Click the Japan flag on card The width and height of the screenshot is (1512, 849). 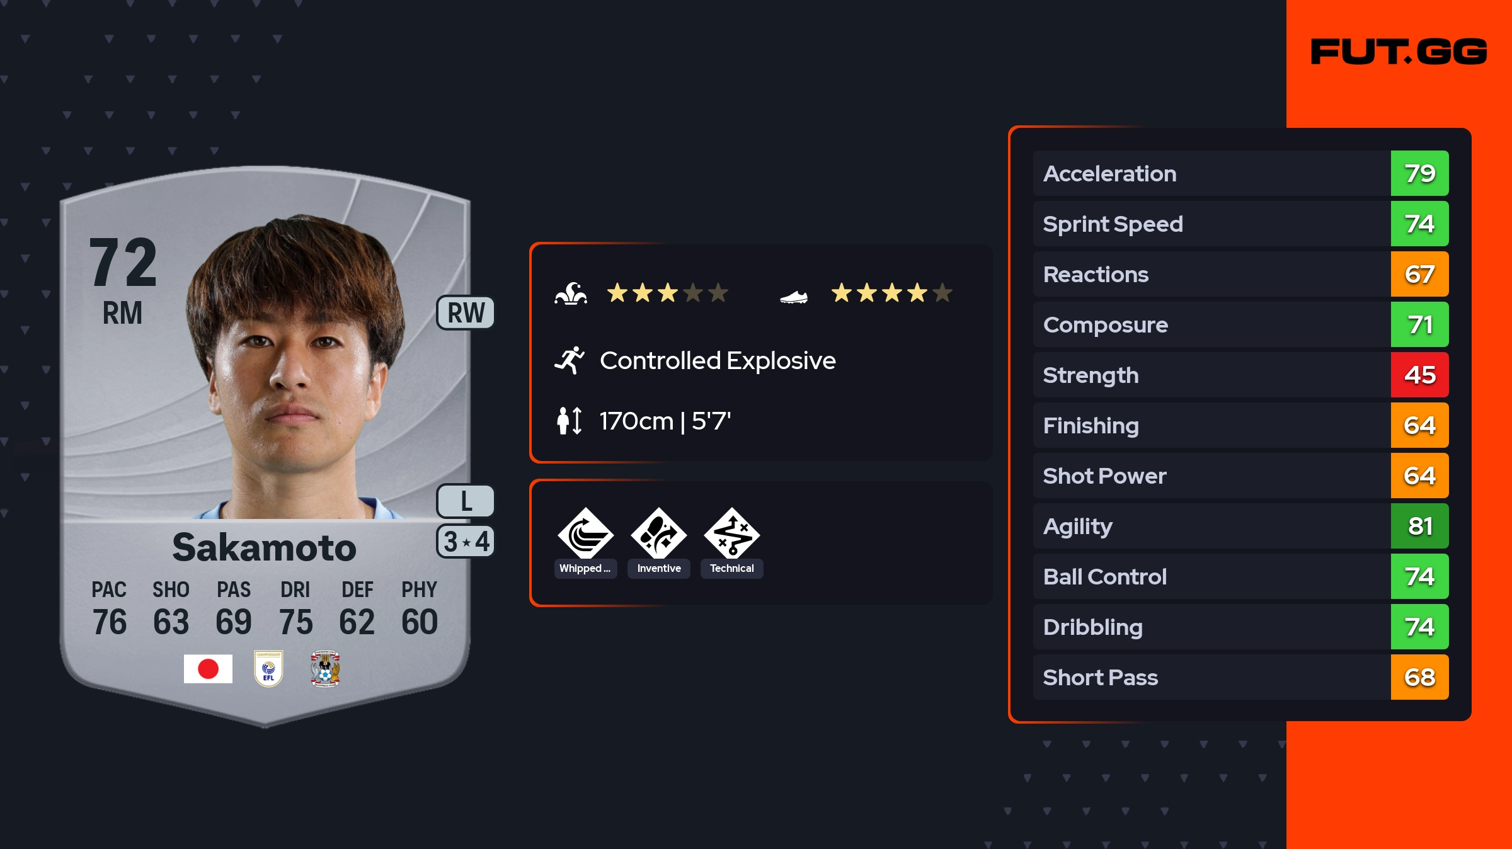208,669
